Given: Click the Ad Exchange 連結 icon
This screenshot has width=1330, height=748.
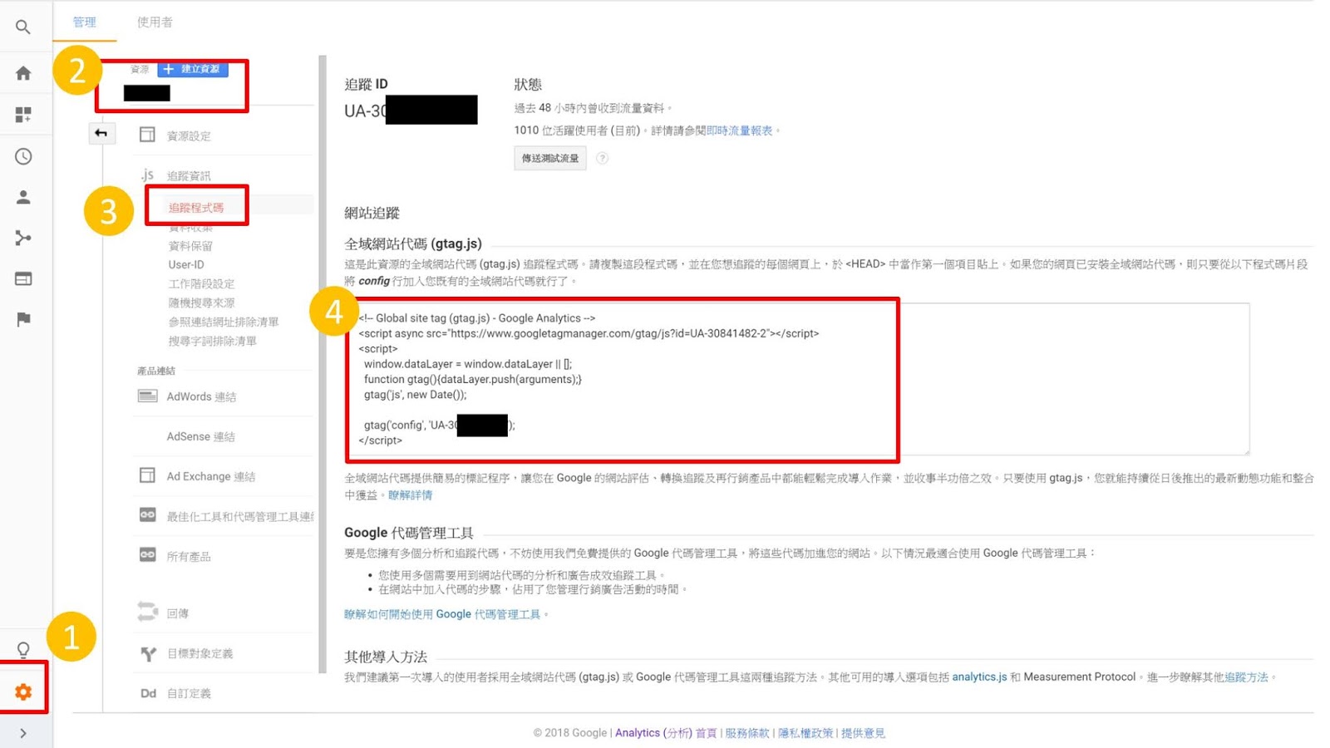Looking at the screenshot, I should 147,475.
